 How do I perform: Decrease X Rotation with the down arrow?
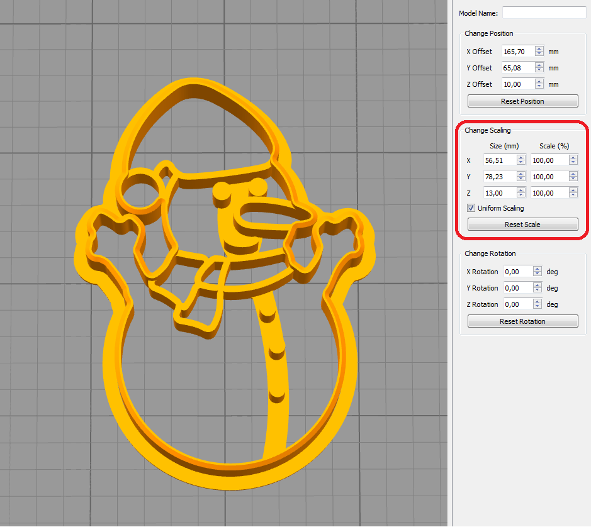538,274
